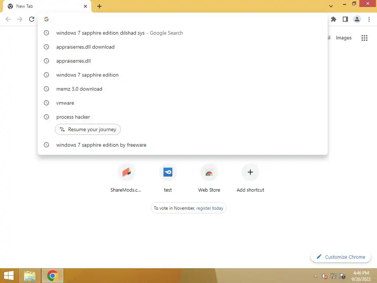The width and height of the screenshot is (377, 283).
Task: Select process hacker suggestion
Action: [x=183, y=117]
